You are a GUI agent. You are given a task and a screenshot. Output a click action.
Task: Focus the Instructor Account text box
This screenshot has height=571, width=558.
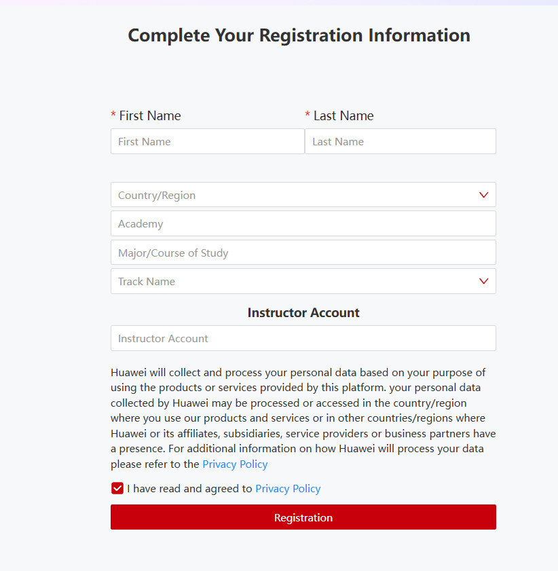[x=303, y=338]
